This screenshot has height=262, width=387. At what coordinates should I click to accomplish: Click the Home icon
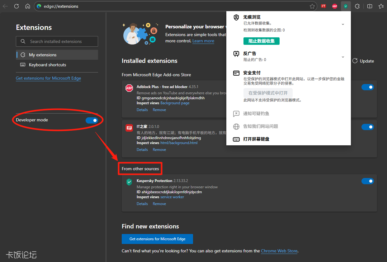click(x=27, y=6)
